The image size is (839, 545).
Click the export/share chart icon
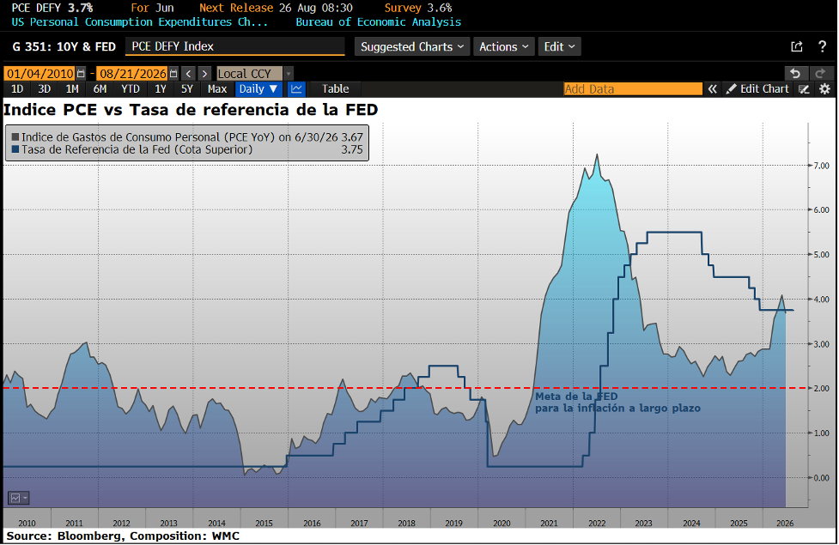(797, 46)
